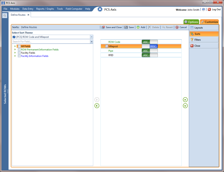Click the Filters funnel icon
Image resolution: width=224 pixels, height=172 pixels.
click(x=192, y=40)
